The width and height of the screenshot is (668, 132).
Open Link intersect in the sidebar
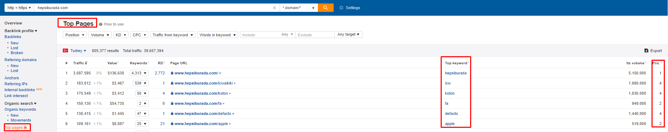click(16, 96)
